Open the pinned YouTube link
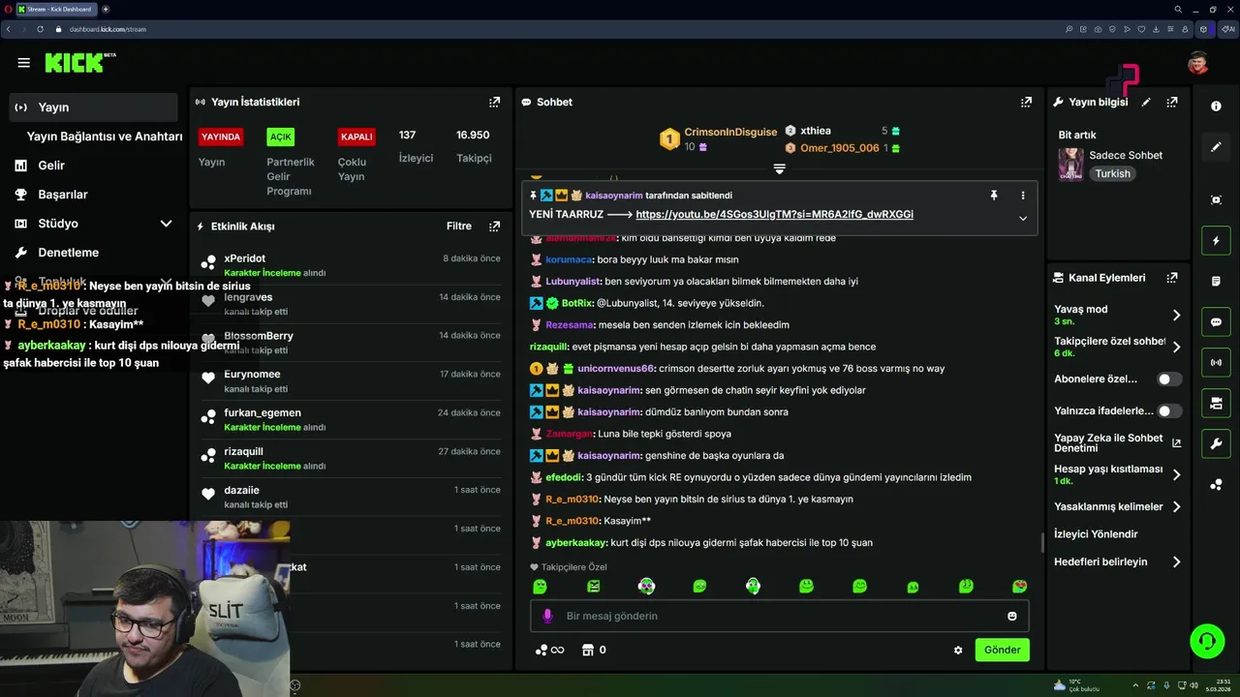 click(774, 214)
